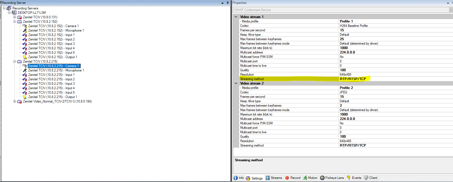Open the Recording Server panel options arrow
This screenshot has width=453, height=182.
[222, 3]
